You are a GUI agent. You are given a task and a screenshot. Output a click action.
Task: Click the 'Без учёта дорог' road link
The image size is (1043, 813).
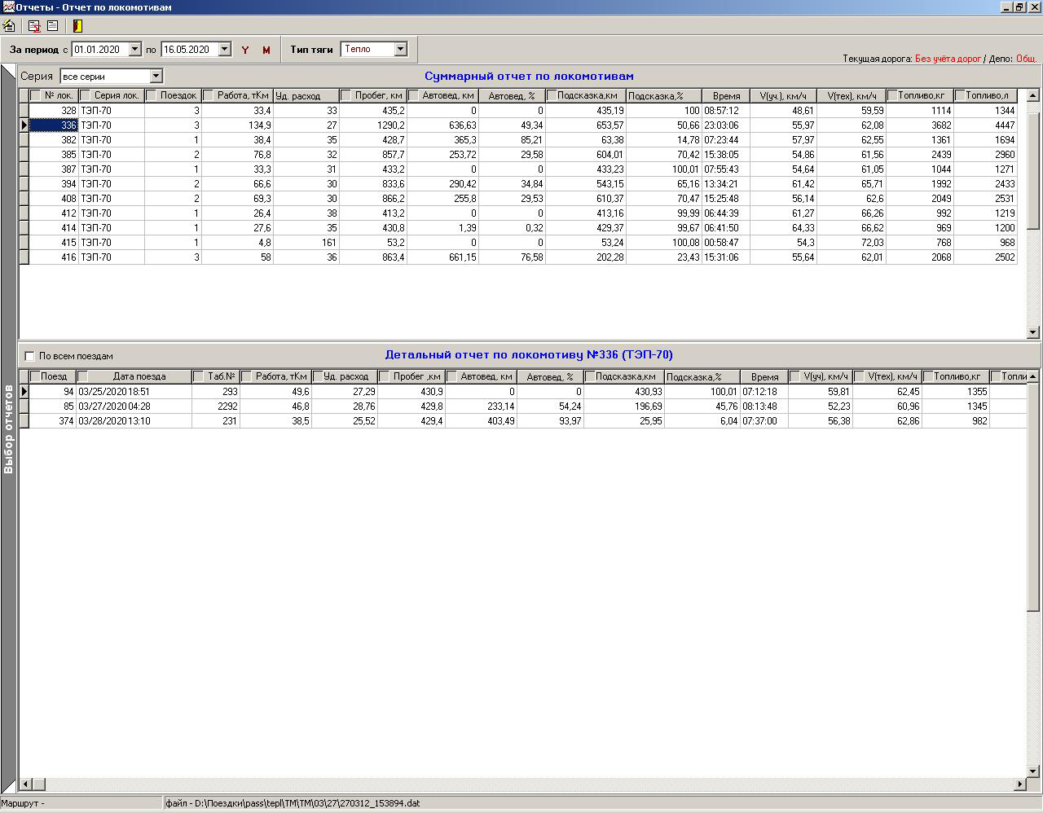(x=948, y=59)
